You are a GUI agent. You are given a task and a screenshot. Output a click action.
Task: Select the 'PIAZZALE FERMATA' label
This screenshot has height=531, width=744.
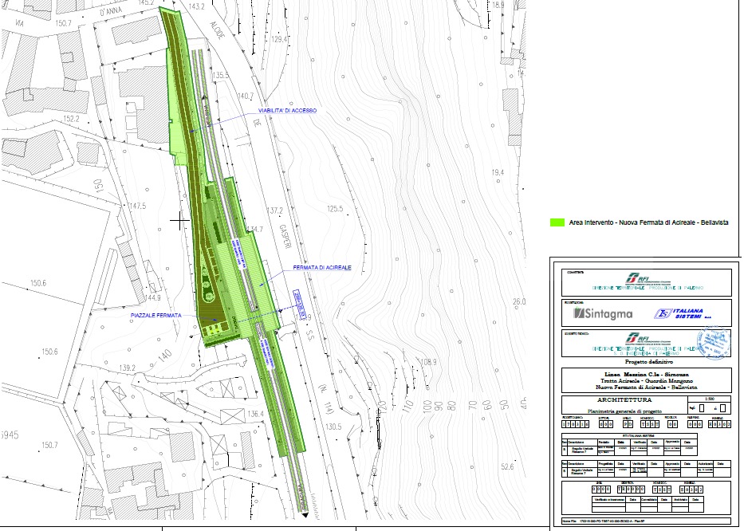[155, 316]
